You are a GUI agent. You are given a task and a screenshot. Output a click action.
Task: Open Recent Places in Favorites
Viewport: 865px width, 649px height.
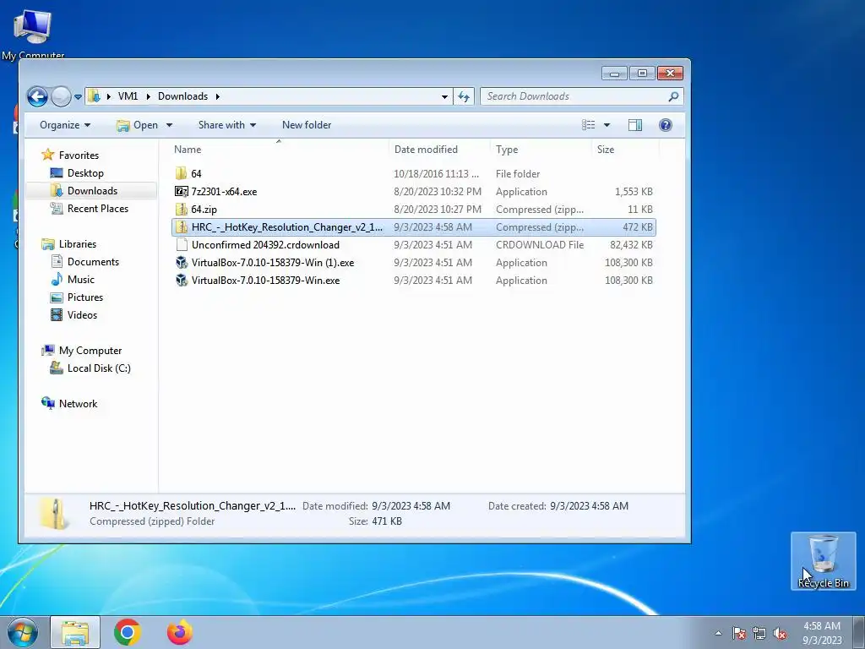[x=98, y=209]
